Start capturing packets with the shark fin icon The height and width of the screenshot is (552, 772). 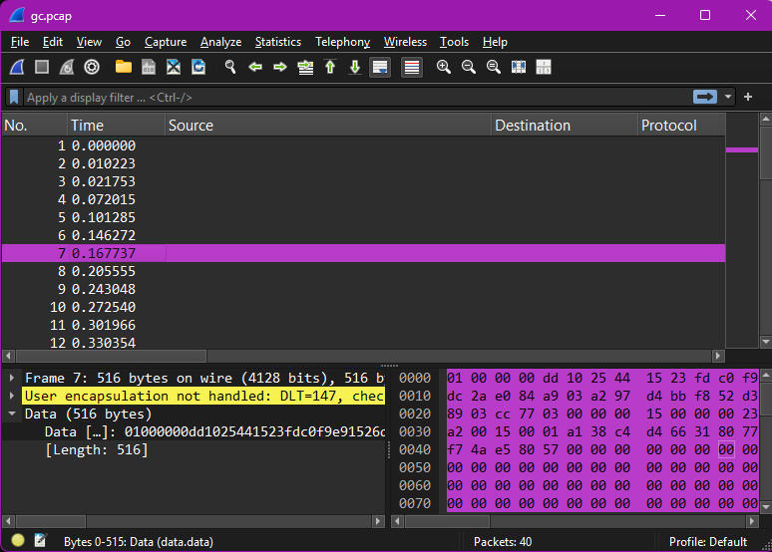point(17,67)
